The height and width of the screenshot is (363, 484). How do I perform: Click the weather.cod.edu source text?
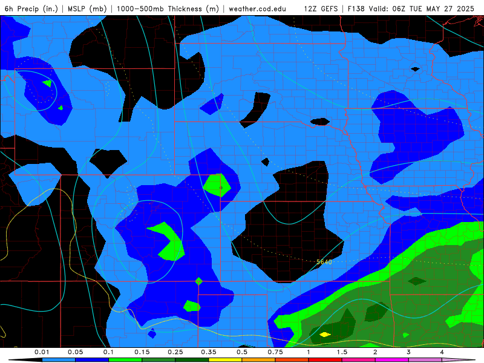[x=257, y=8]
